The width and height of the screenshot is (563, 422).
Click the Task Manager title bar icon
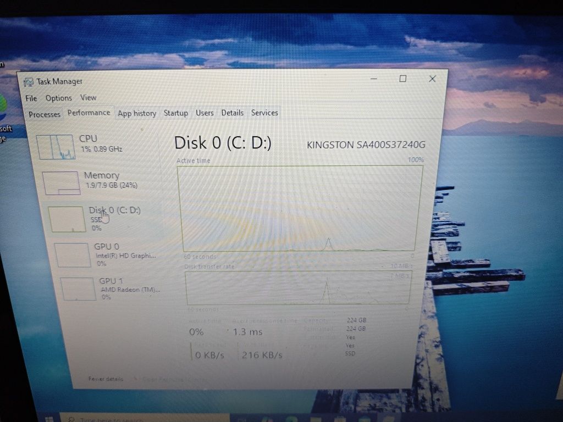pyautogui.click(x=29, y=82)
